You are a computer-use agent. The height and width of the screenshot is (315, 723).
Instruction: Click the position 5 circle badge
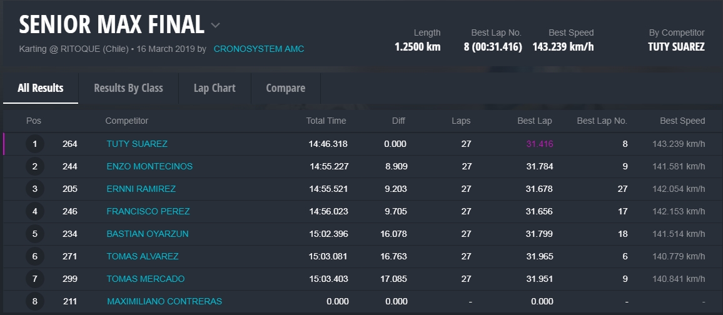coord(35,234)
